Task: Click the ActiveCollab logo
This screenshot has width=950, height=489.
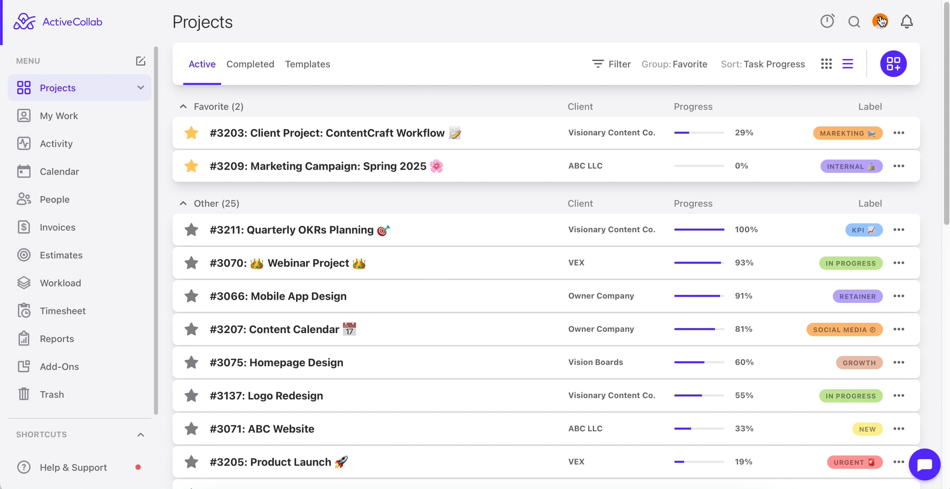Action: coord(58,21)
